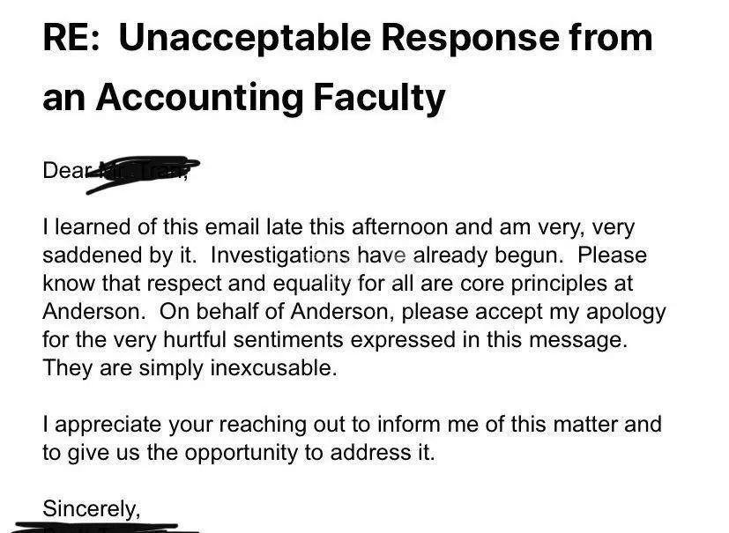Image resolution: width=729 pixels, height=533 pixels.
Task: Click 'Anderson.' at the start of its line
Action: 86,312
